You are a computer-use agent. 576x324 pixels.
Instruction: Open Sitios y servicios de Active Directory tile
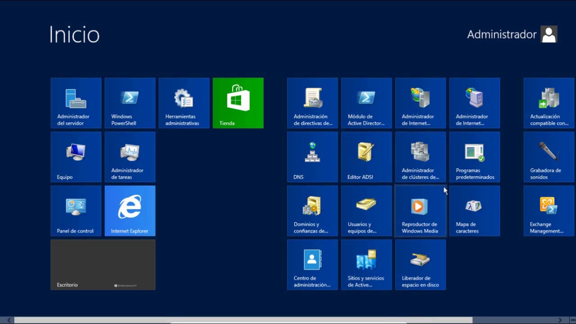tap(367, 265)
